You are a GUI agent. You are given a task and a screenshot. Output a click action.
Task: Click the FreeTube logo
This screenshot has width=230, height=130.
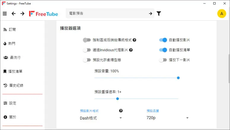43,14
